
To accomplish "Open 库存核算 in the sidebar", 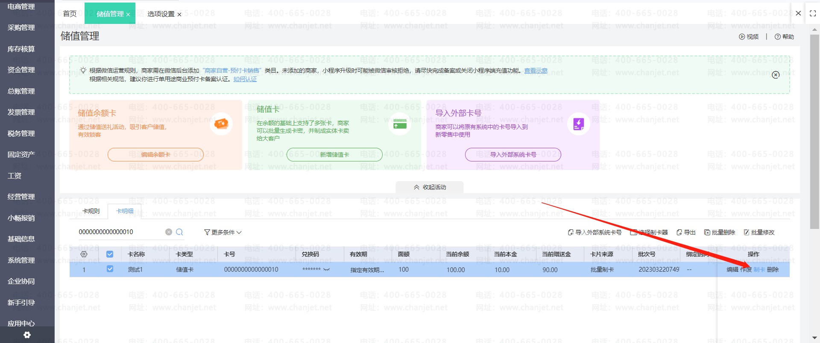I will point(21,49).
